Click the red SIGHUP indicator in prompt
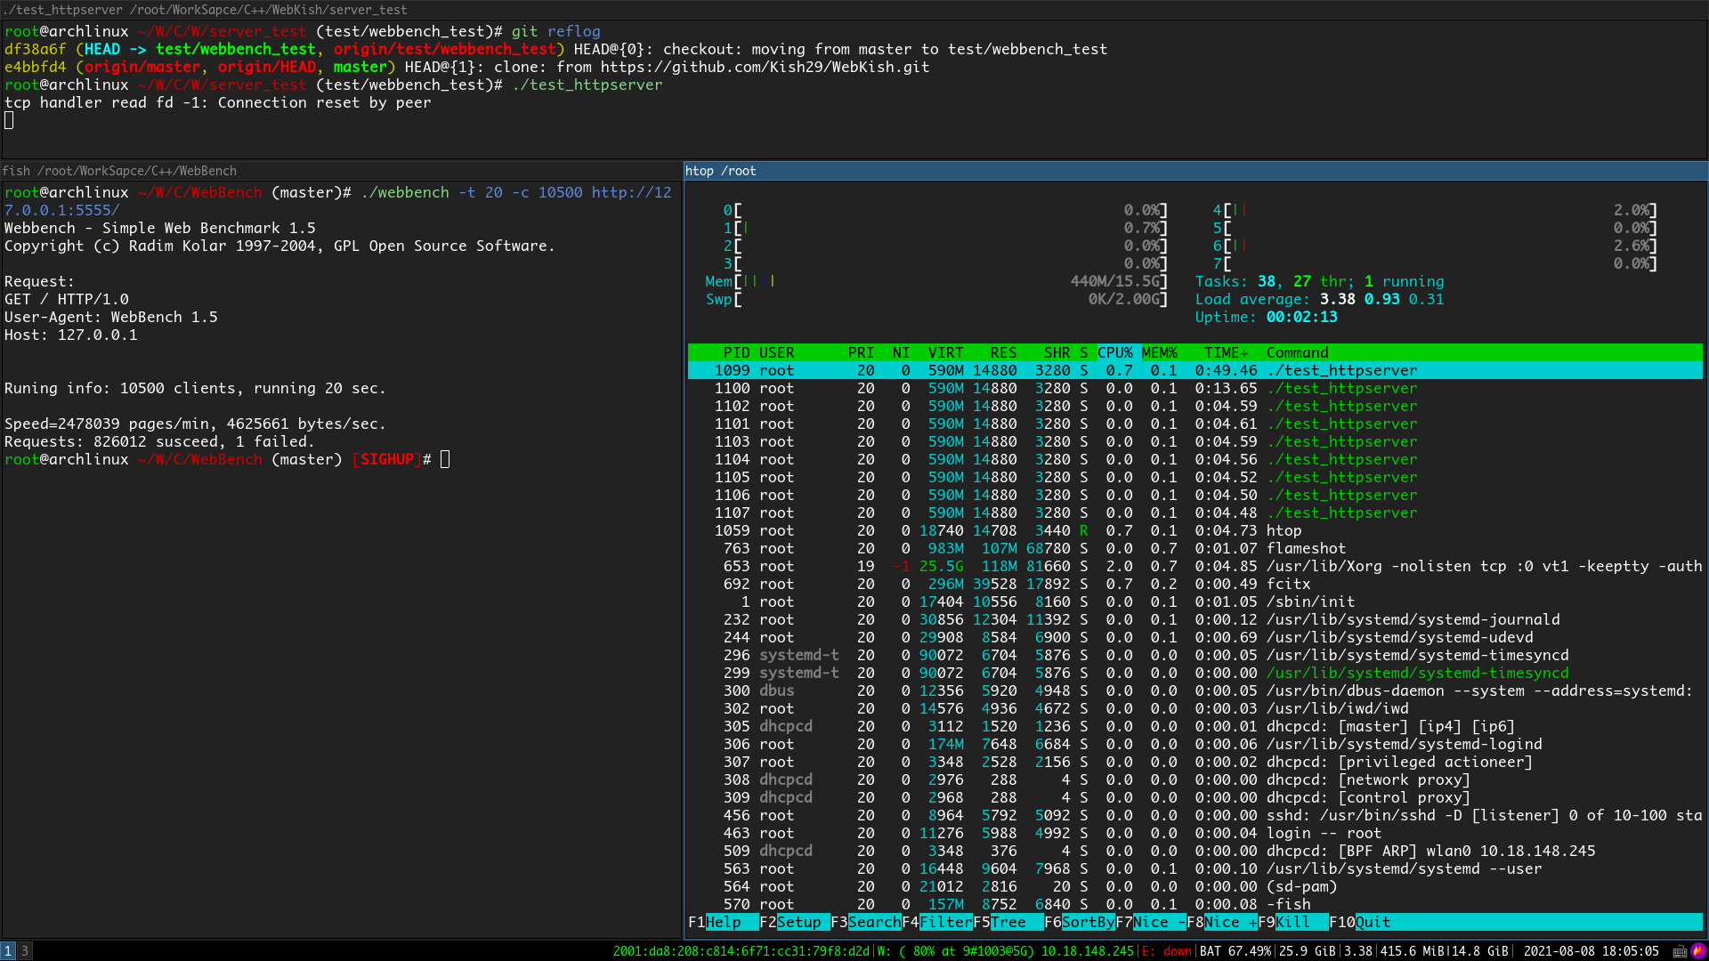1709x961 pixels. [386, 459]
